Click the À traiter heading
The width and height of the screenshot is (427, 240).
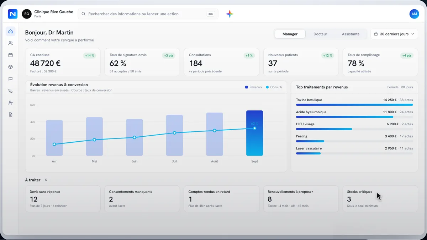coord(33,180)
